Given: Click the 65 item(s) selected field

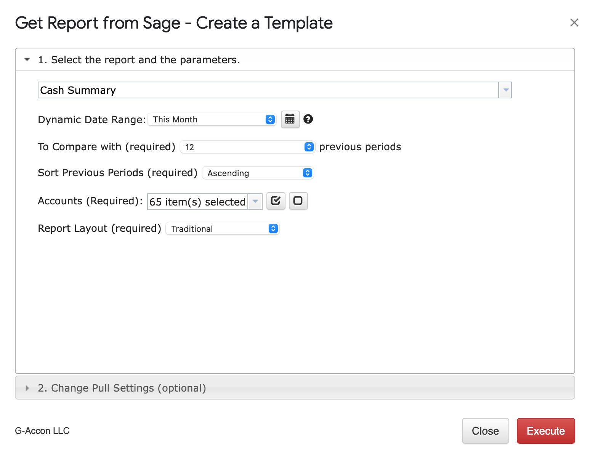Looking at the screenshot, I should tap(197, 201).
